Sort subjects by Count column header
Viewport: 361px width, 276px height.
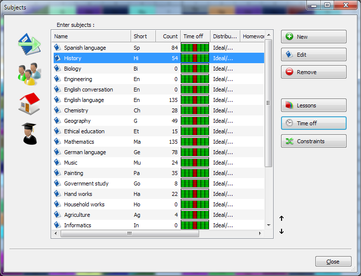pos(168,36)
